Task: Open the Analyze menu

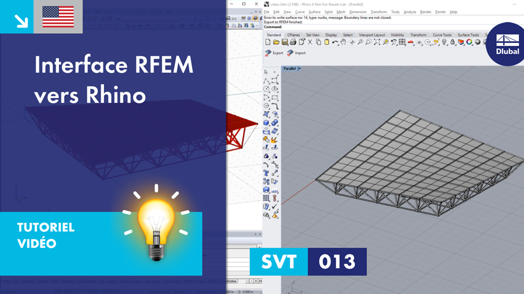Action: (410, 12)
